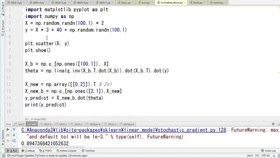Image resolution: width=280 pixels, height=158 pixels.
Task: Select the highlighted svm run tab
Action: 32,124
